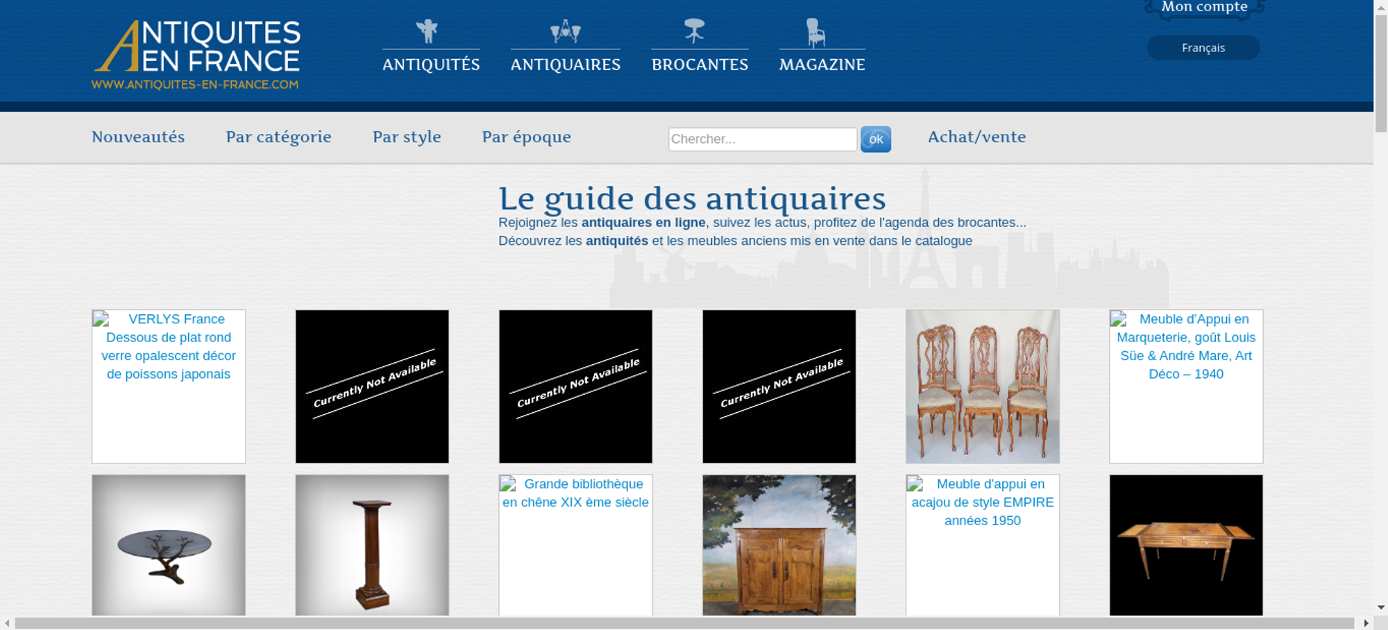Click the pedestal table icon above Brocantes

point(694,31)
